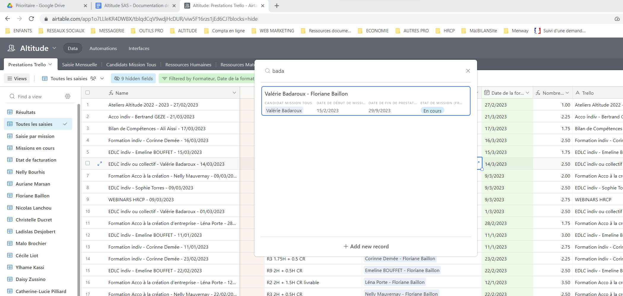Click the browser back arrow
This screenshot has height=296, width=623.
pos(8,19)
